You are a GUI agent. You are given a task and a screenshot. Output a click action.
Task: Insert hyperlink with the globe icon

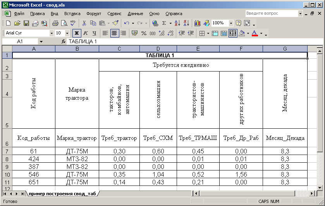click(x=155, y=23)
